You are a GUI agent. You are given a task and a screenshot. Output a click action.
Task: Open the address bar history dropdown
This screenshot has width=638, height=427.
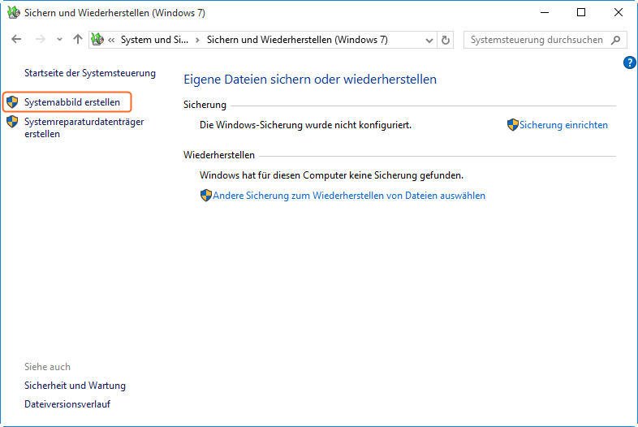coord(429,41)
